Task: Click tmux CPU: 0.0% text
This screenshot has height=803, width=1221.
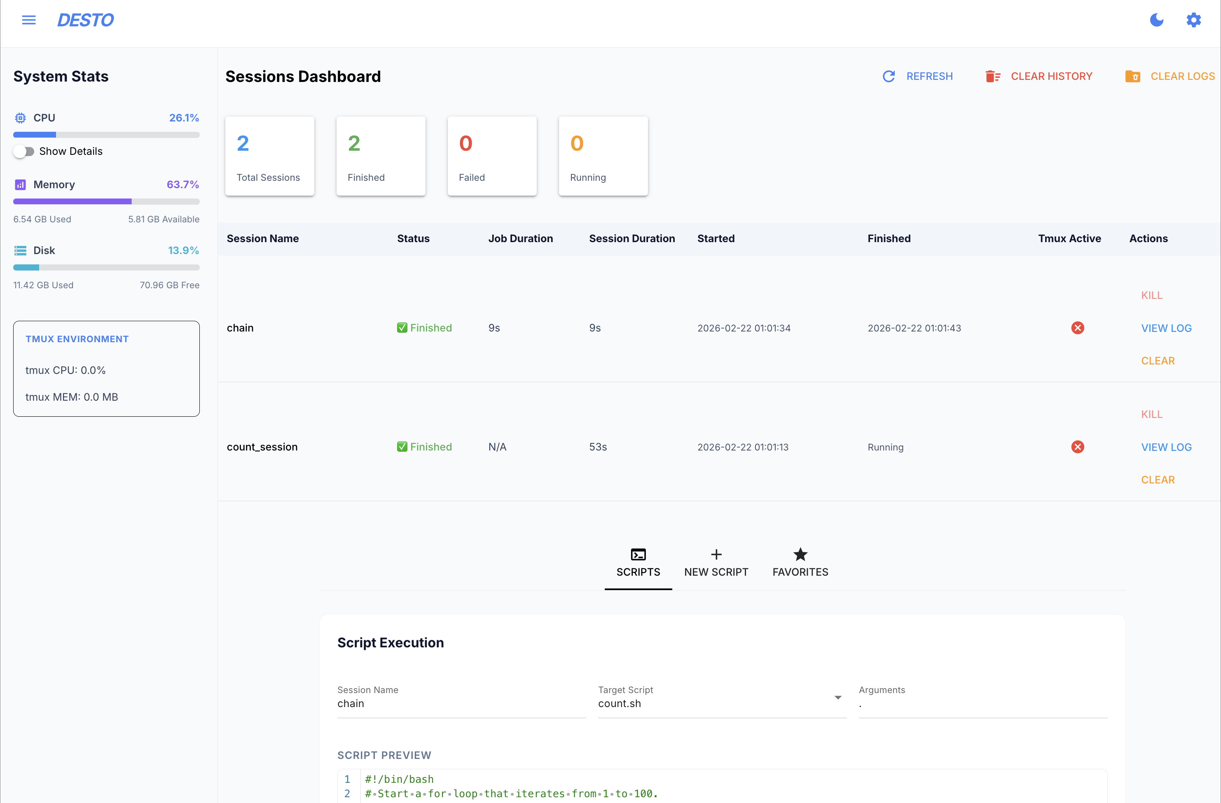Action: point(65,370)
